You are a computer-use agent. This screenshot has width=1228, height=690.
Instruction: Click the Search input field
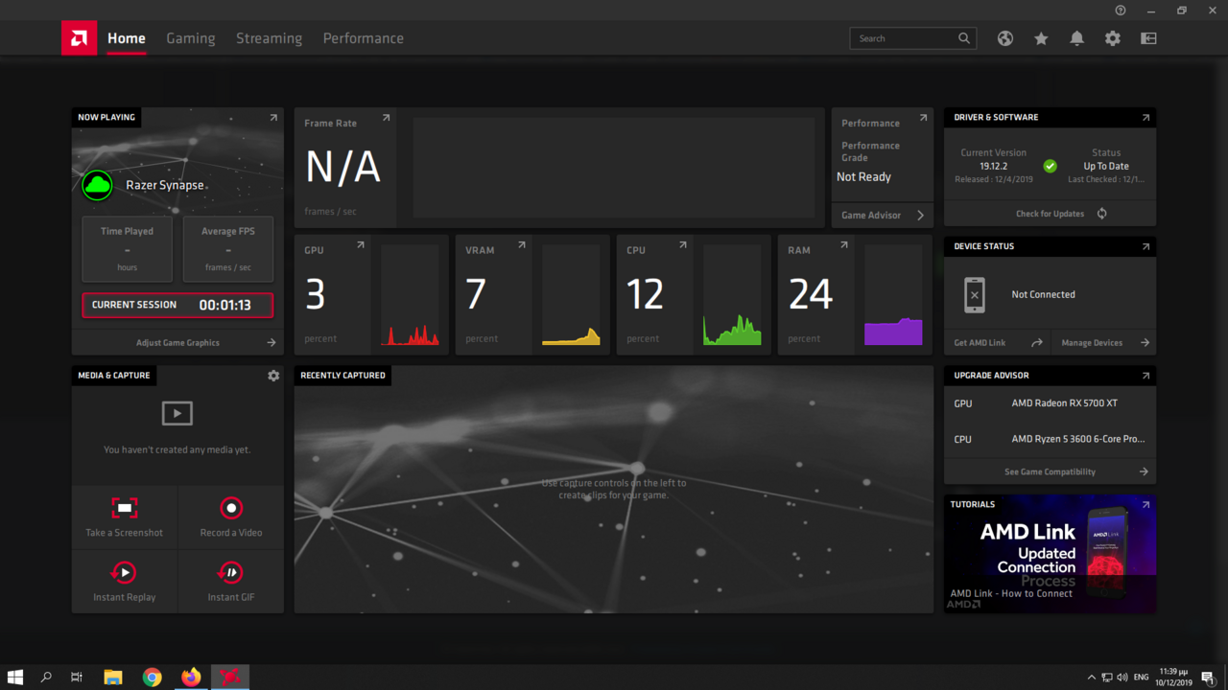click(912, 38)
